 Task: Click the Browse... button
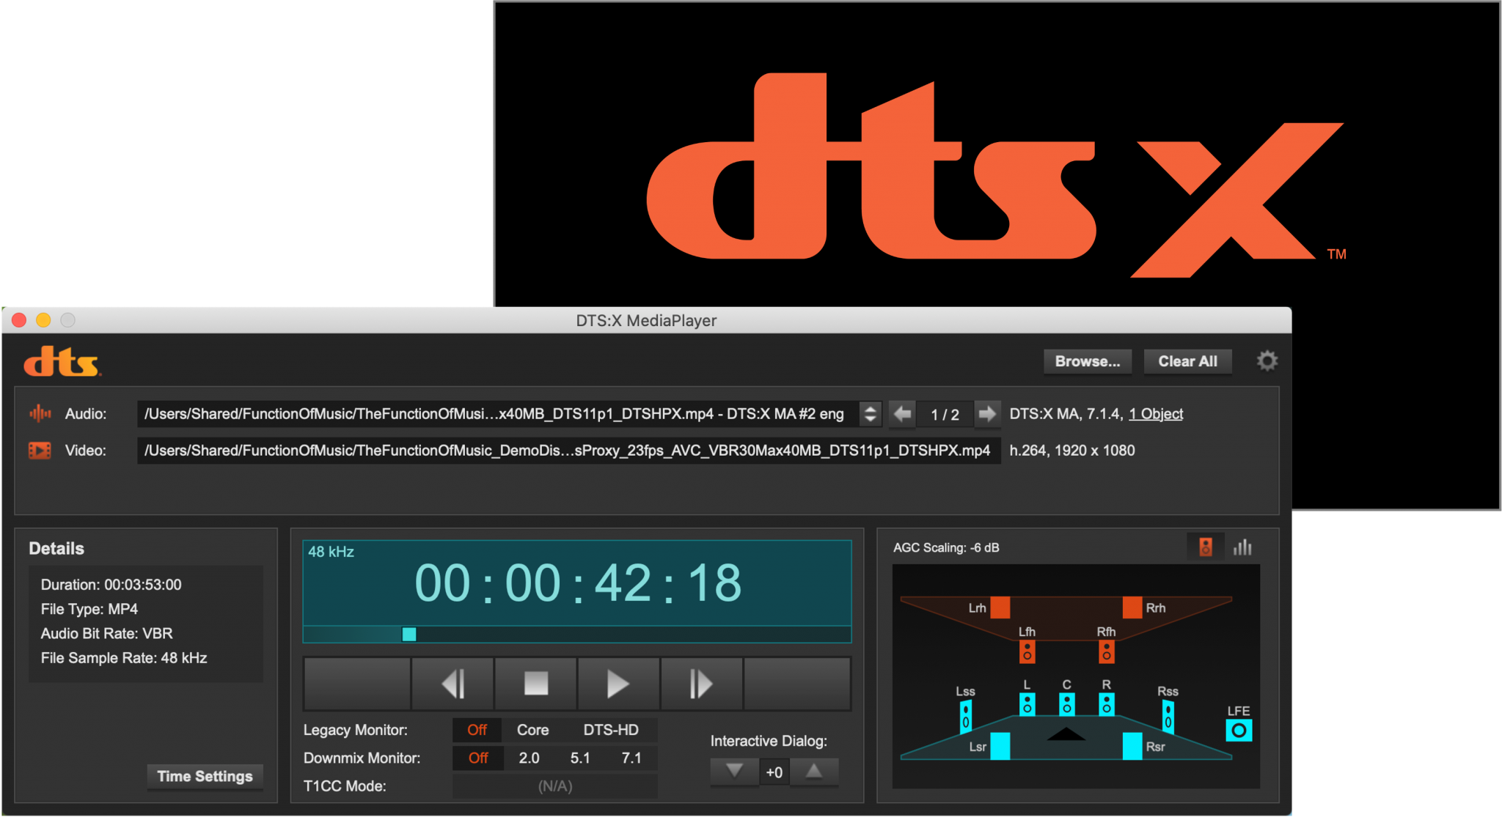[x=1087, y=361]
